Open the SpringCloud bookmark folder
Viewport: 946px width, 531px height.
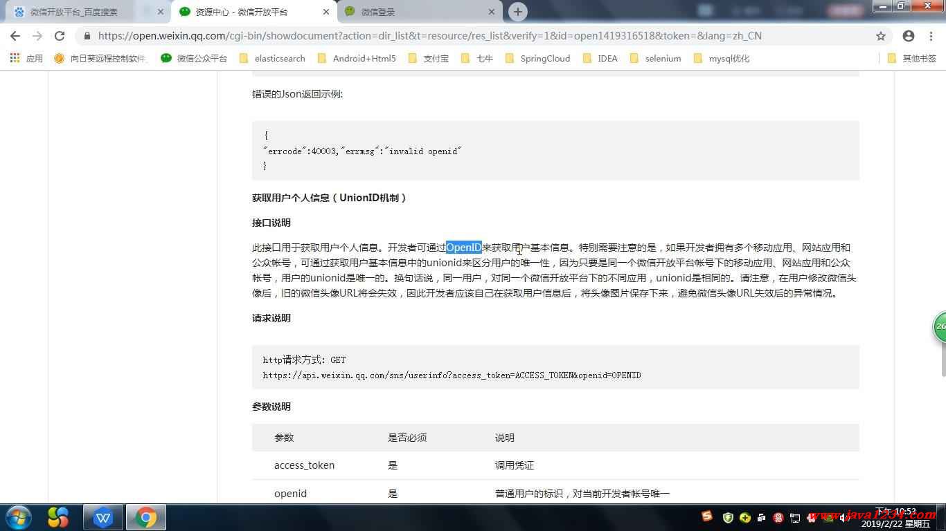[537, 58]
